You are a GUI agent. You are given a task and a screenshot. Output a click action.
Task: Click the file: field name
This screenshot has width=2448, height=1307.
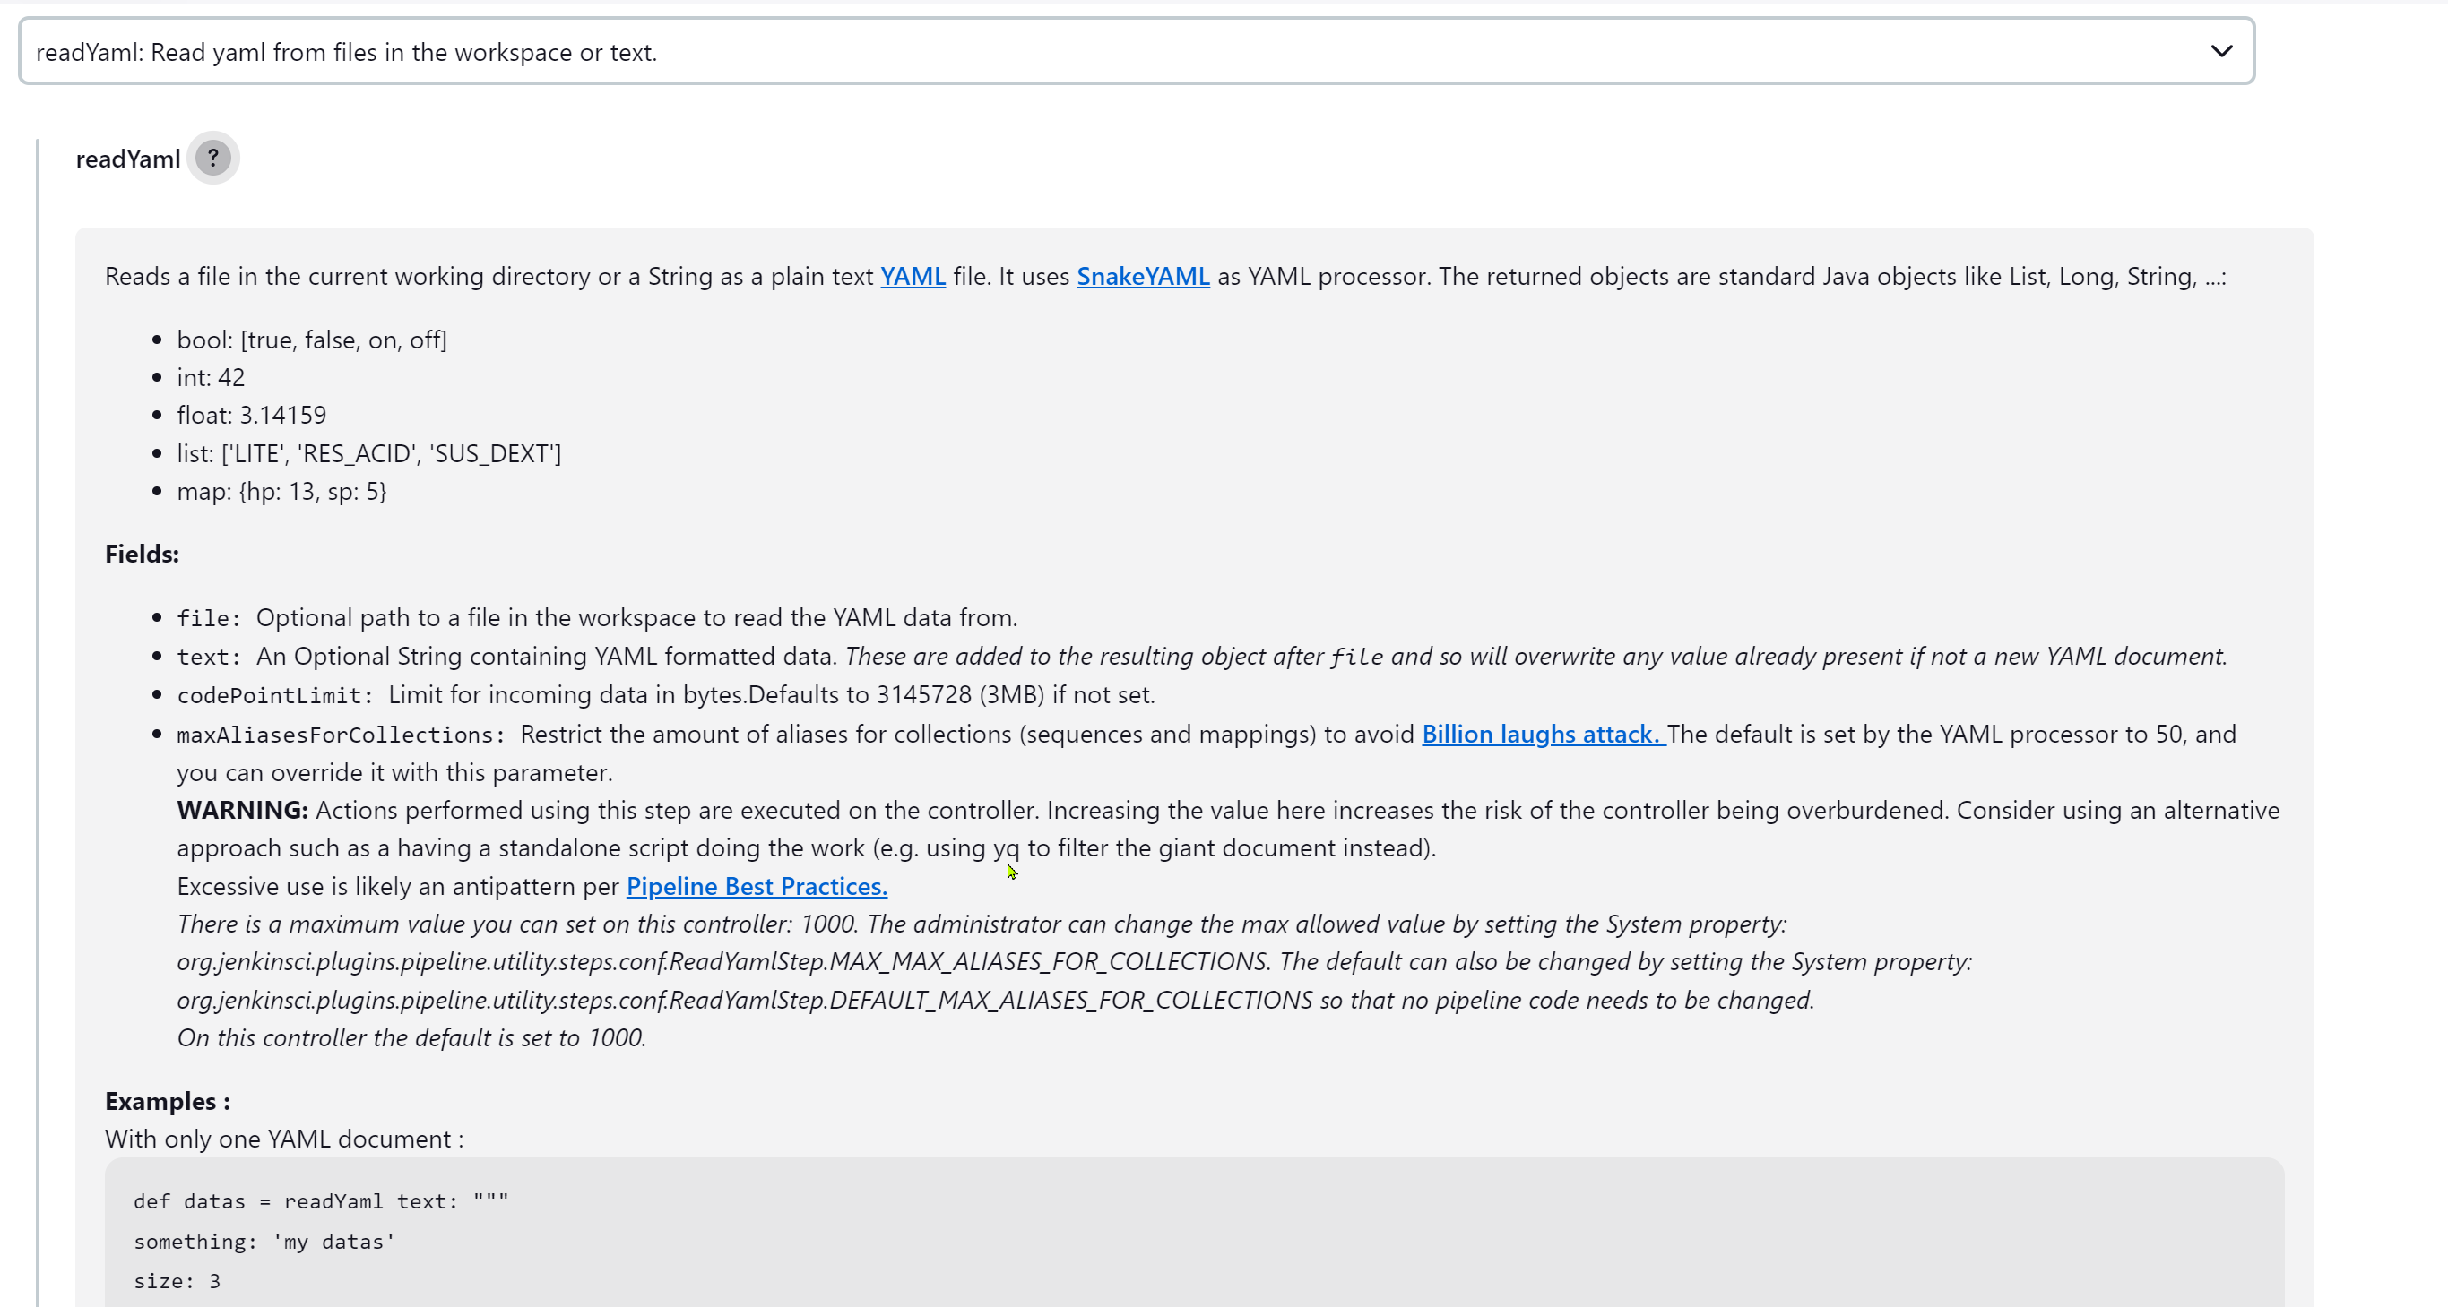(209, 618)
